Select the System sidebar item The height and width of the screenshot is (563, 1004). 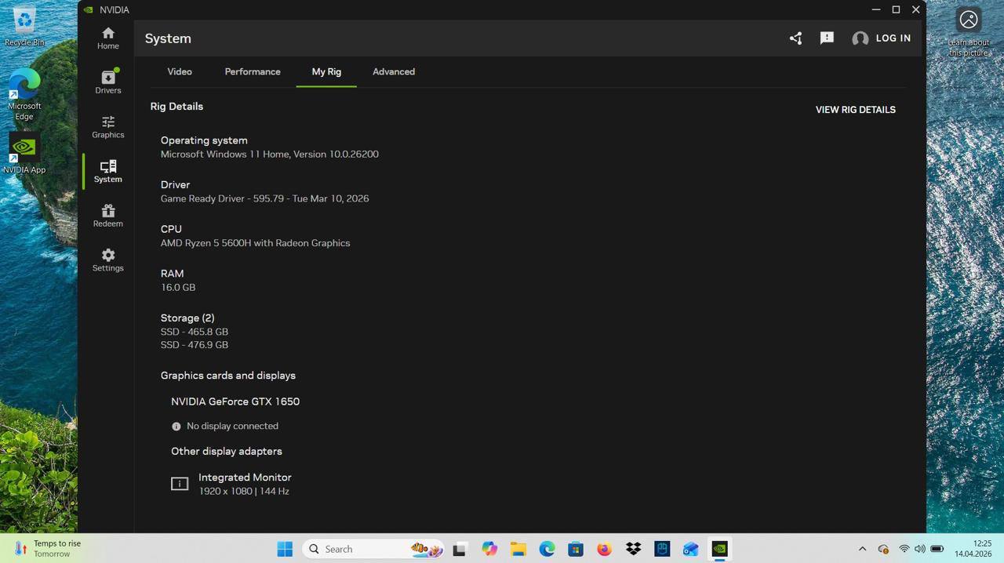(108, 171)
